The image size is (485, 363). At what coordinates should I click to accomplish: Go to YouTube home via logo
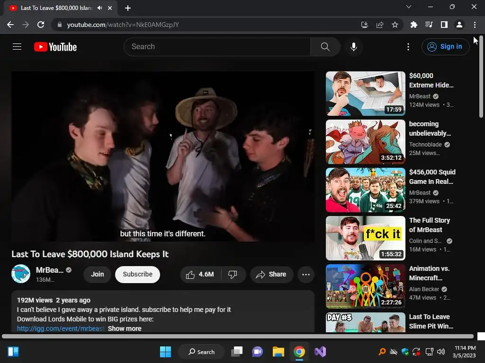tap(55, 47)
